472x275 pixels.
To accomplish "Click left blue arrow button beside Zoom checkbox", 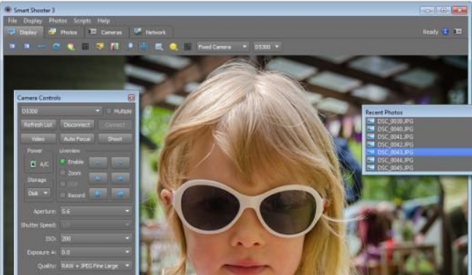I will (98, 178).
